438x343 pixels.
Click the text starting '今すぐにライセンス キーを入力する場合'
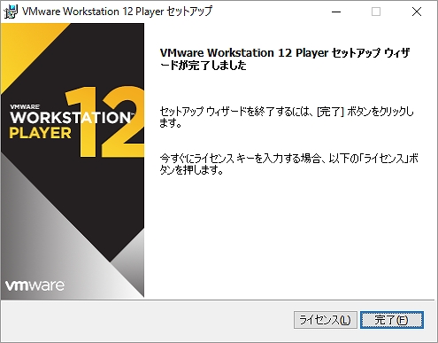[x=288, y=164]
